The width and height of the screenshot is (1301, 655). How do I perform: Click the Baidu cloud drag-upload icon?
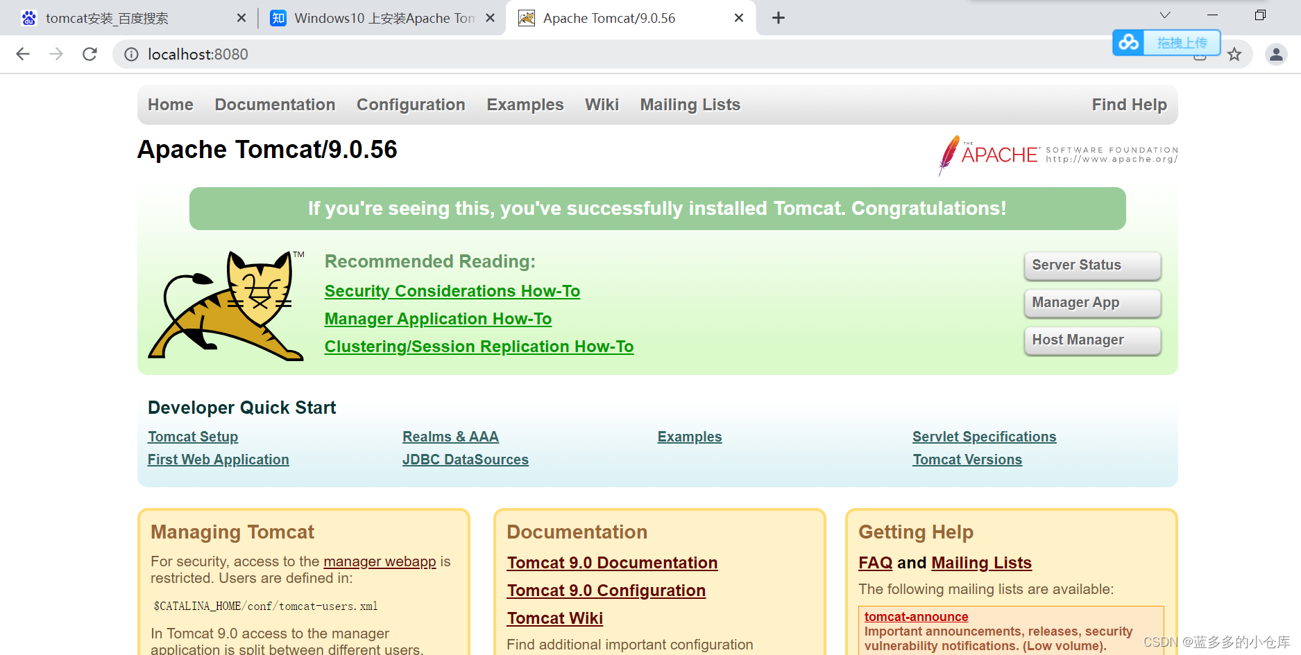tap(1128, 42)
